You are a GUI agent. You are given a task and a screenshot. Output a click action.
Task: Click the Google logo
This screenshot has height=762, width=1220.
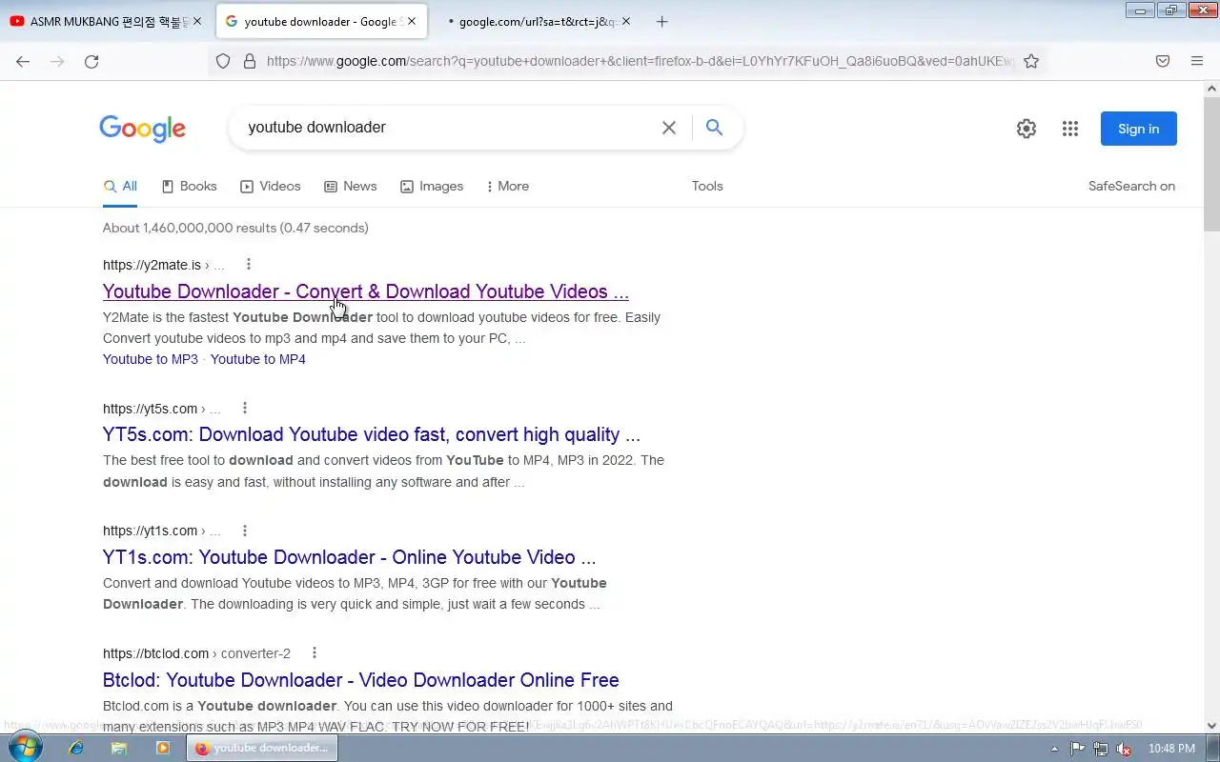point(143,129)
